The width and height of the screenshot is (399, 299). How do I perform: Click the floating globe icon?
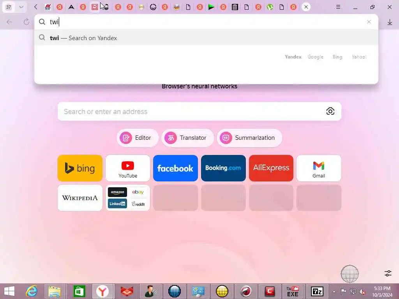350,274
